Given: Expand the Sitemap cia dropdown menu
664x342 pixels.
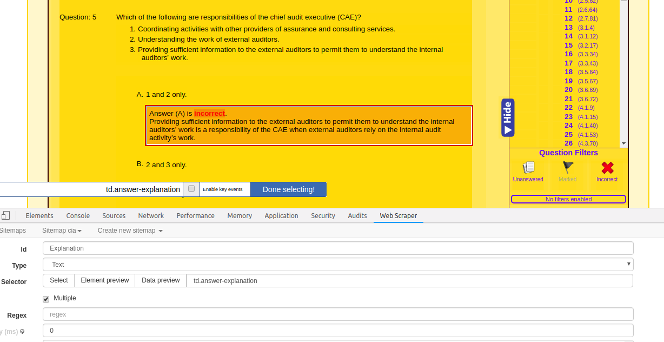Looking at the screenshot, I should pyautogui.click(x=62, y=231).
